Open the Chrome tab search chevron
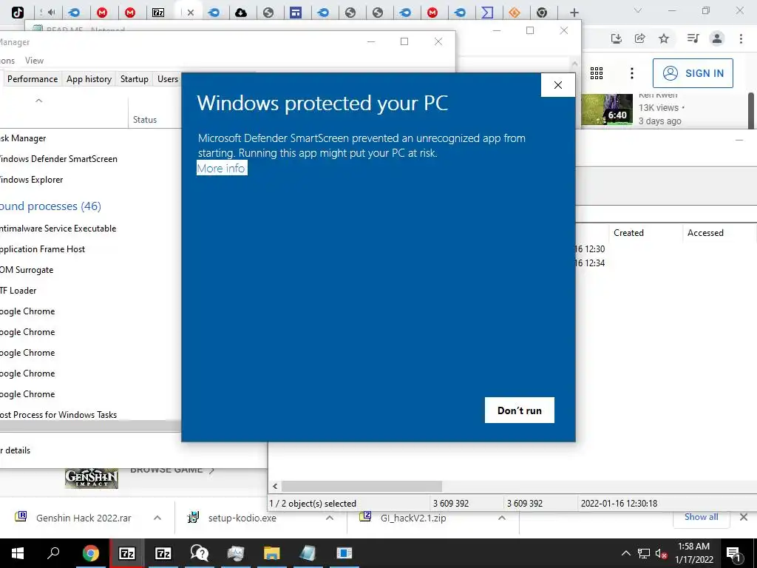 pos(638,10)
